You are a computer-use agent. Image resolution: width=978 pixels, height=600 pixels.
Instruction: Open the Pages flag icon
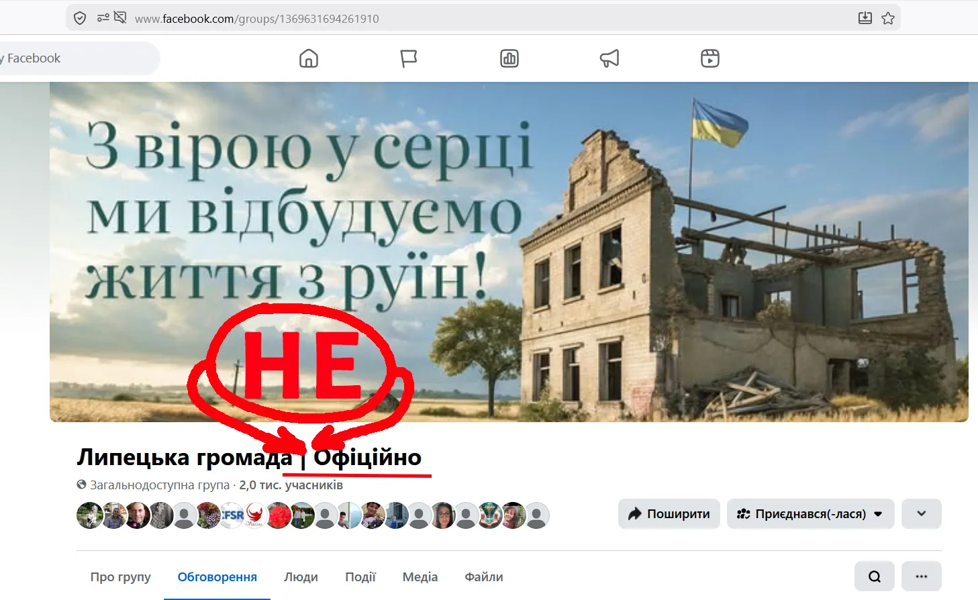[x=409, y=58]
